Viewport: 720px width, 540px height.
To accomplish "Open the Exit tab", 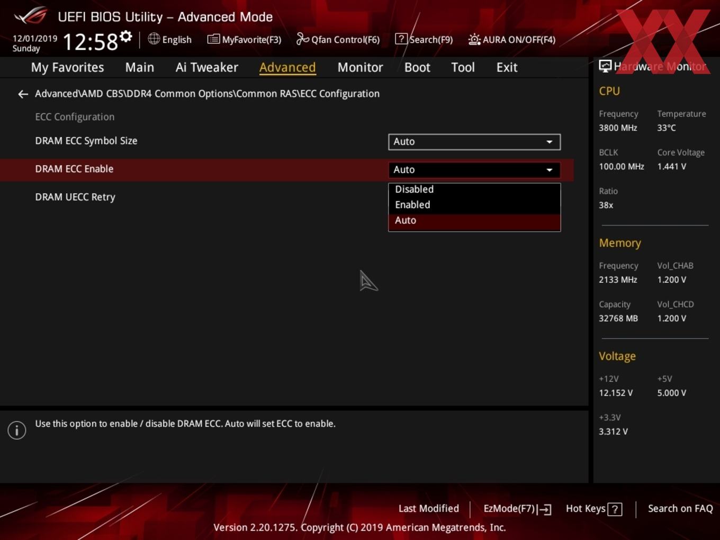I will (x=507, y=67).
